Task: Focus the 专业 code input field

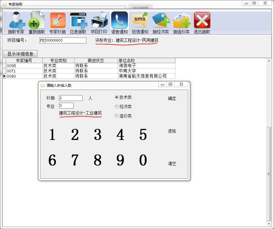Action: [66, 106]
